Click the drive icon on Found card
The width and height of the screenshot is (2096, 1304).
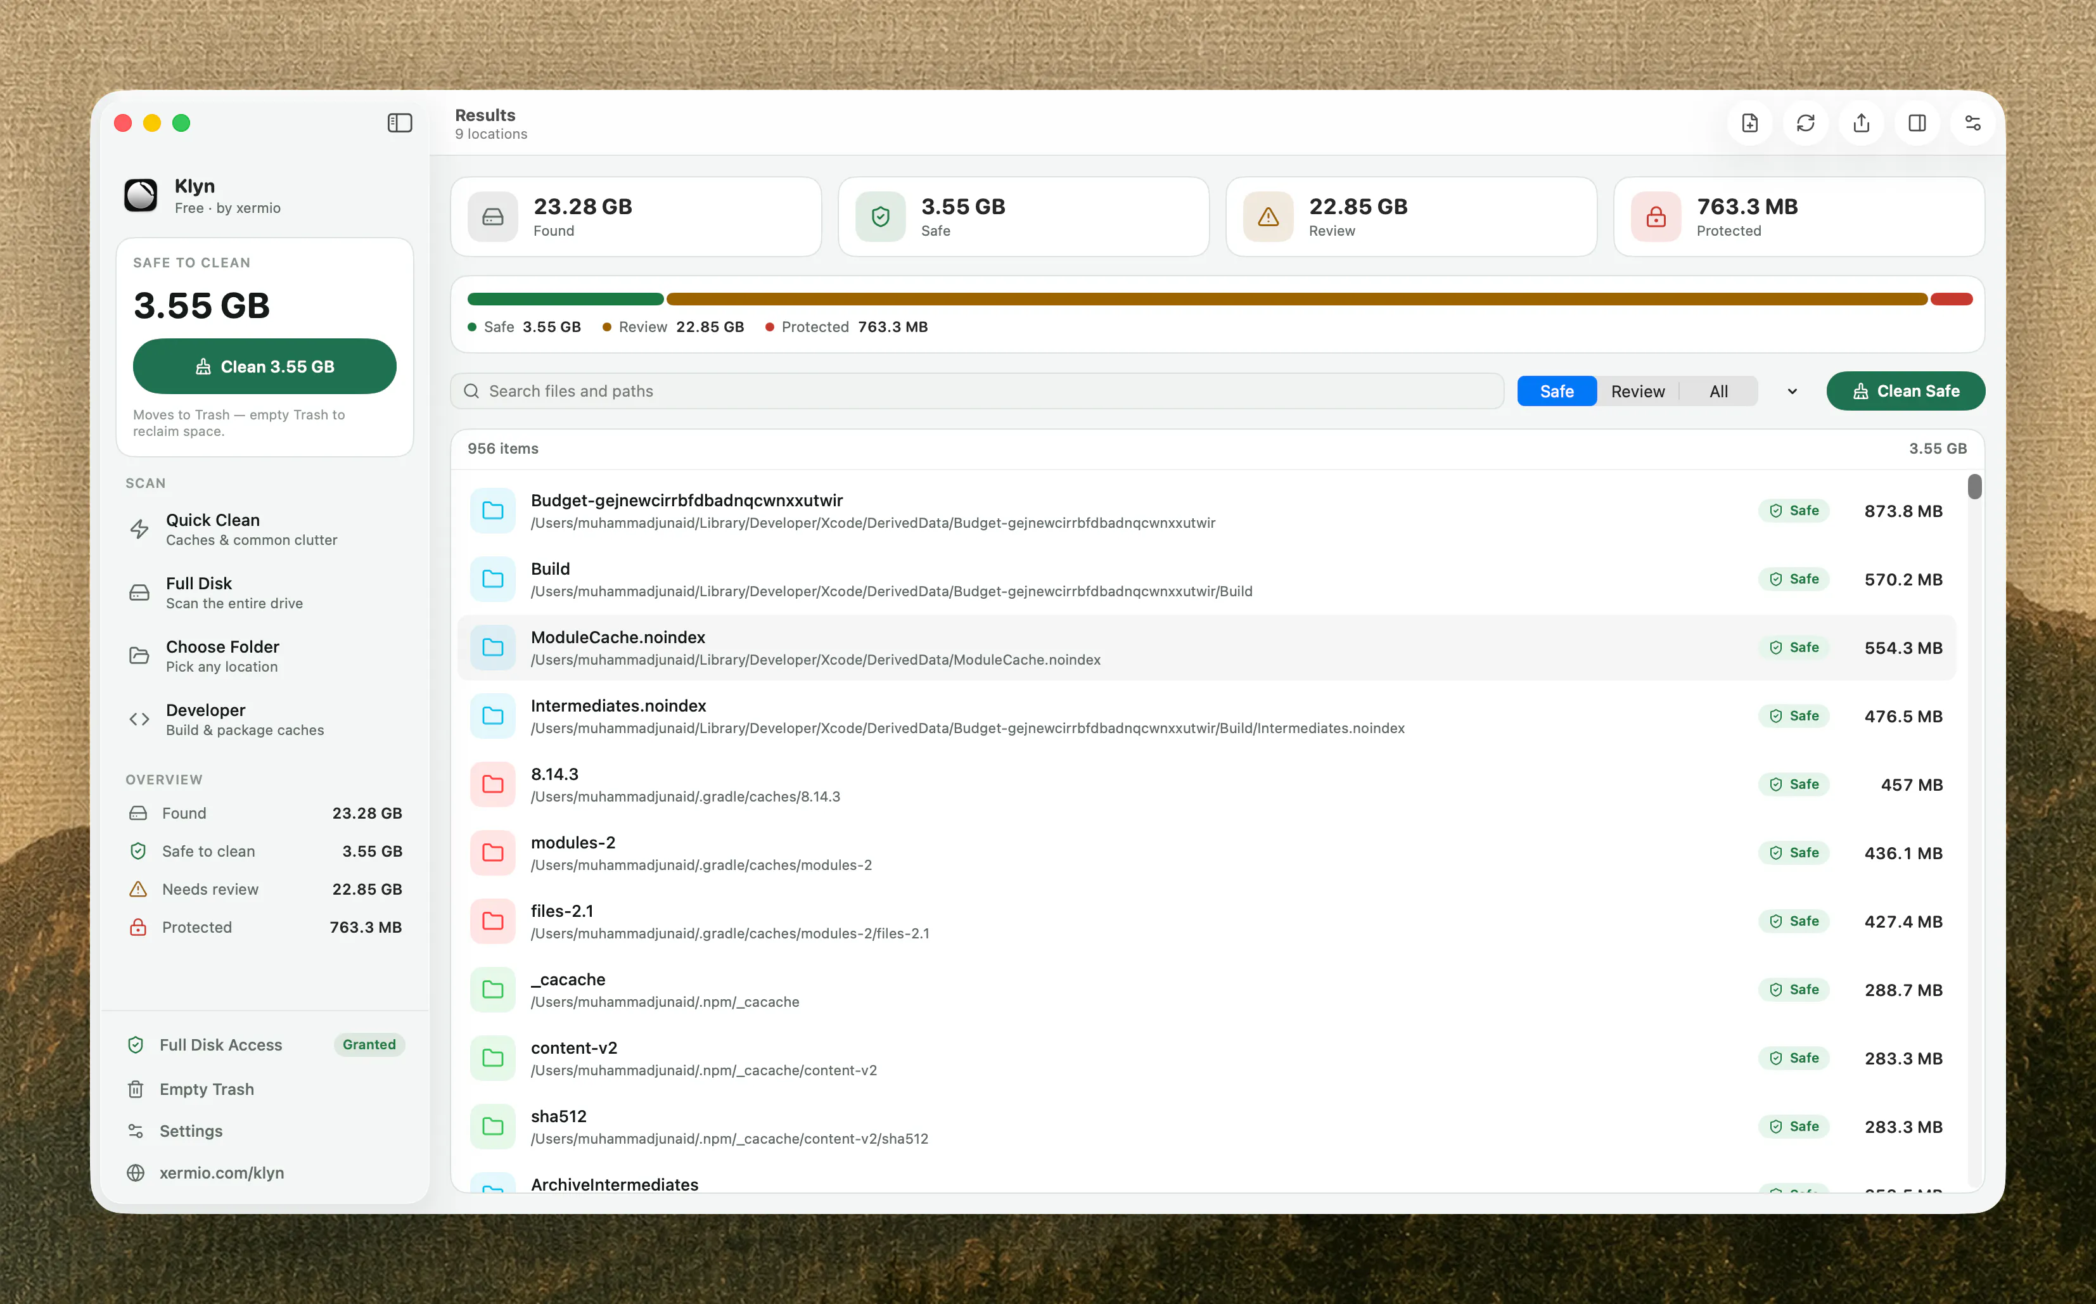pos(492,217)
